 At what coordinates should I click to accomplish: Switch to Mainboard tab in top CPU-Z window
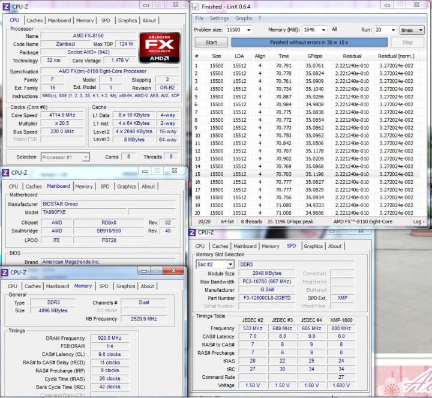tap(59, 20)
